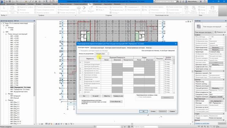Open the Manage (Управление) ribbon tab
This screenshot has width=227, height=128.
click(98, 4)
